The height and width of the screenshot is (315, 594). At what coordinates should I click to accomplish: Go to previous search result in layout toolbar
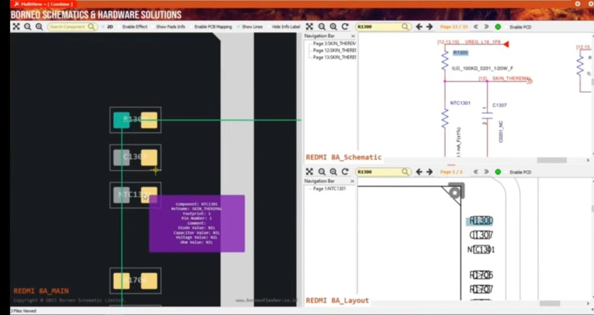coord(419,172)
